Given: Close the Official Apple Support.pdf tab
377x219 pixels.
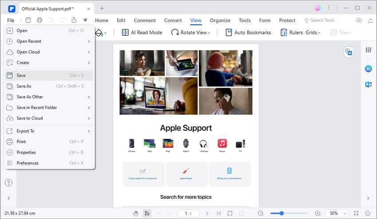Looking at the screenshot, I should point(88,9).
